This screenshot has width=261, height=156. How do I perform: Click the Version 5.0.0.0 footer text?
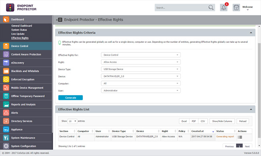251,153
